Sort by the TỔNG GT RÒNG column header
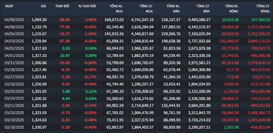Viewport: 273px width, 133px height. (x=263, y=9)
